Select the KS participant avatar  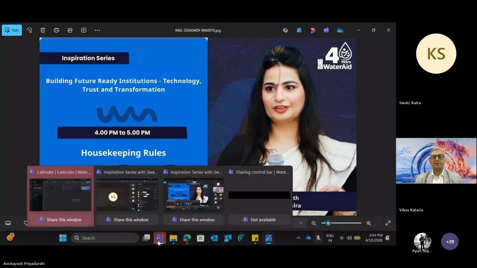click(436, 54)
